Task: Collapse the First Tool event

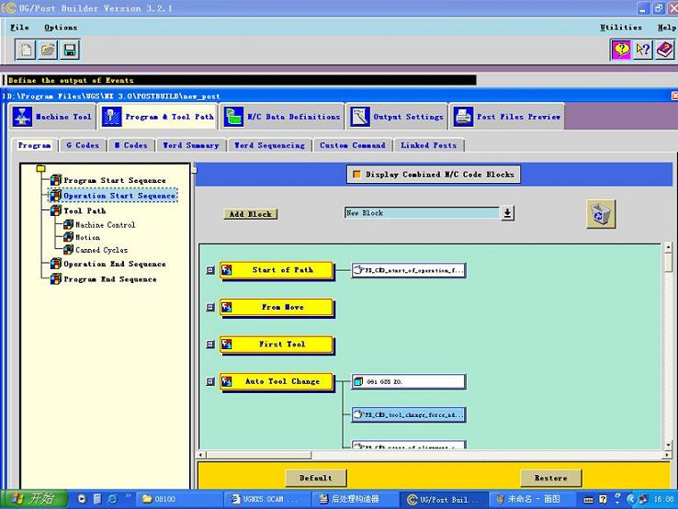Action: (210, 345)
